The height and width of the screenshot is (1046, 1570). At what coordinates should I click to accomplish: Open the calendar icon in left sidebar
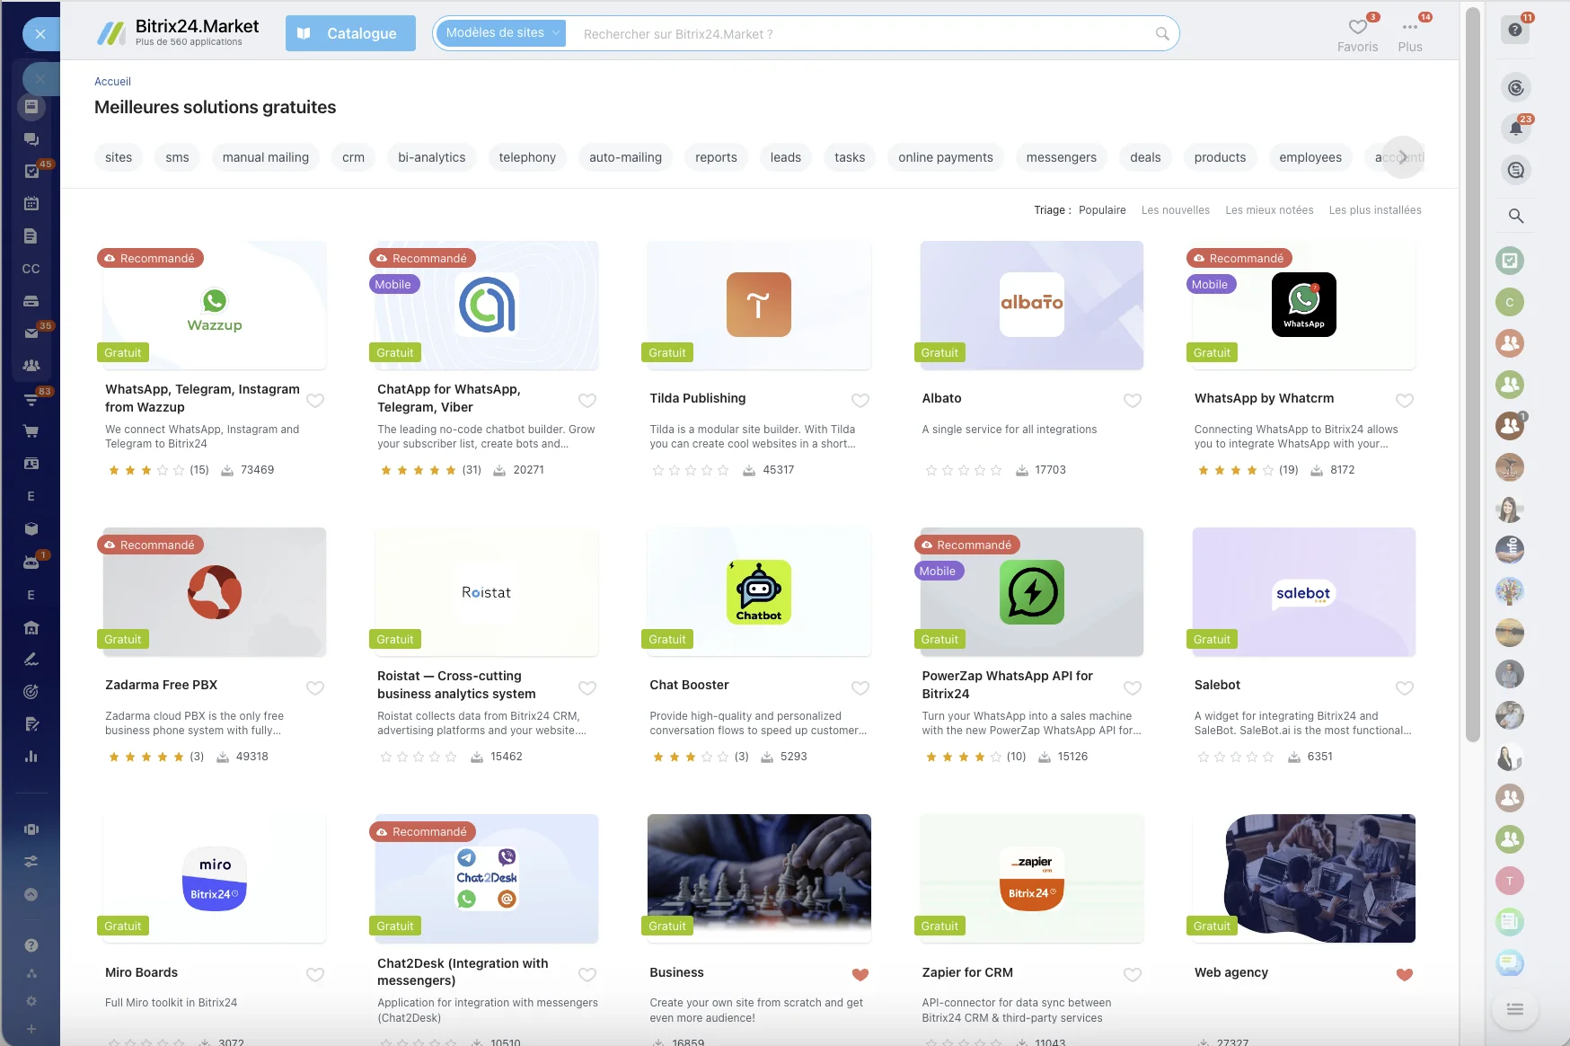pos(31,204)
